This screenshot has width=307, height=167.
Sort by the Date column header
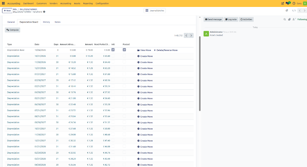(37, 44)
